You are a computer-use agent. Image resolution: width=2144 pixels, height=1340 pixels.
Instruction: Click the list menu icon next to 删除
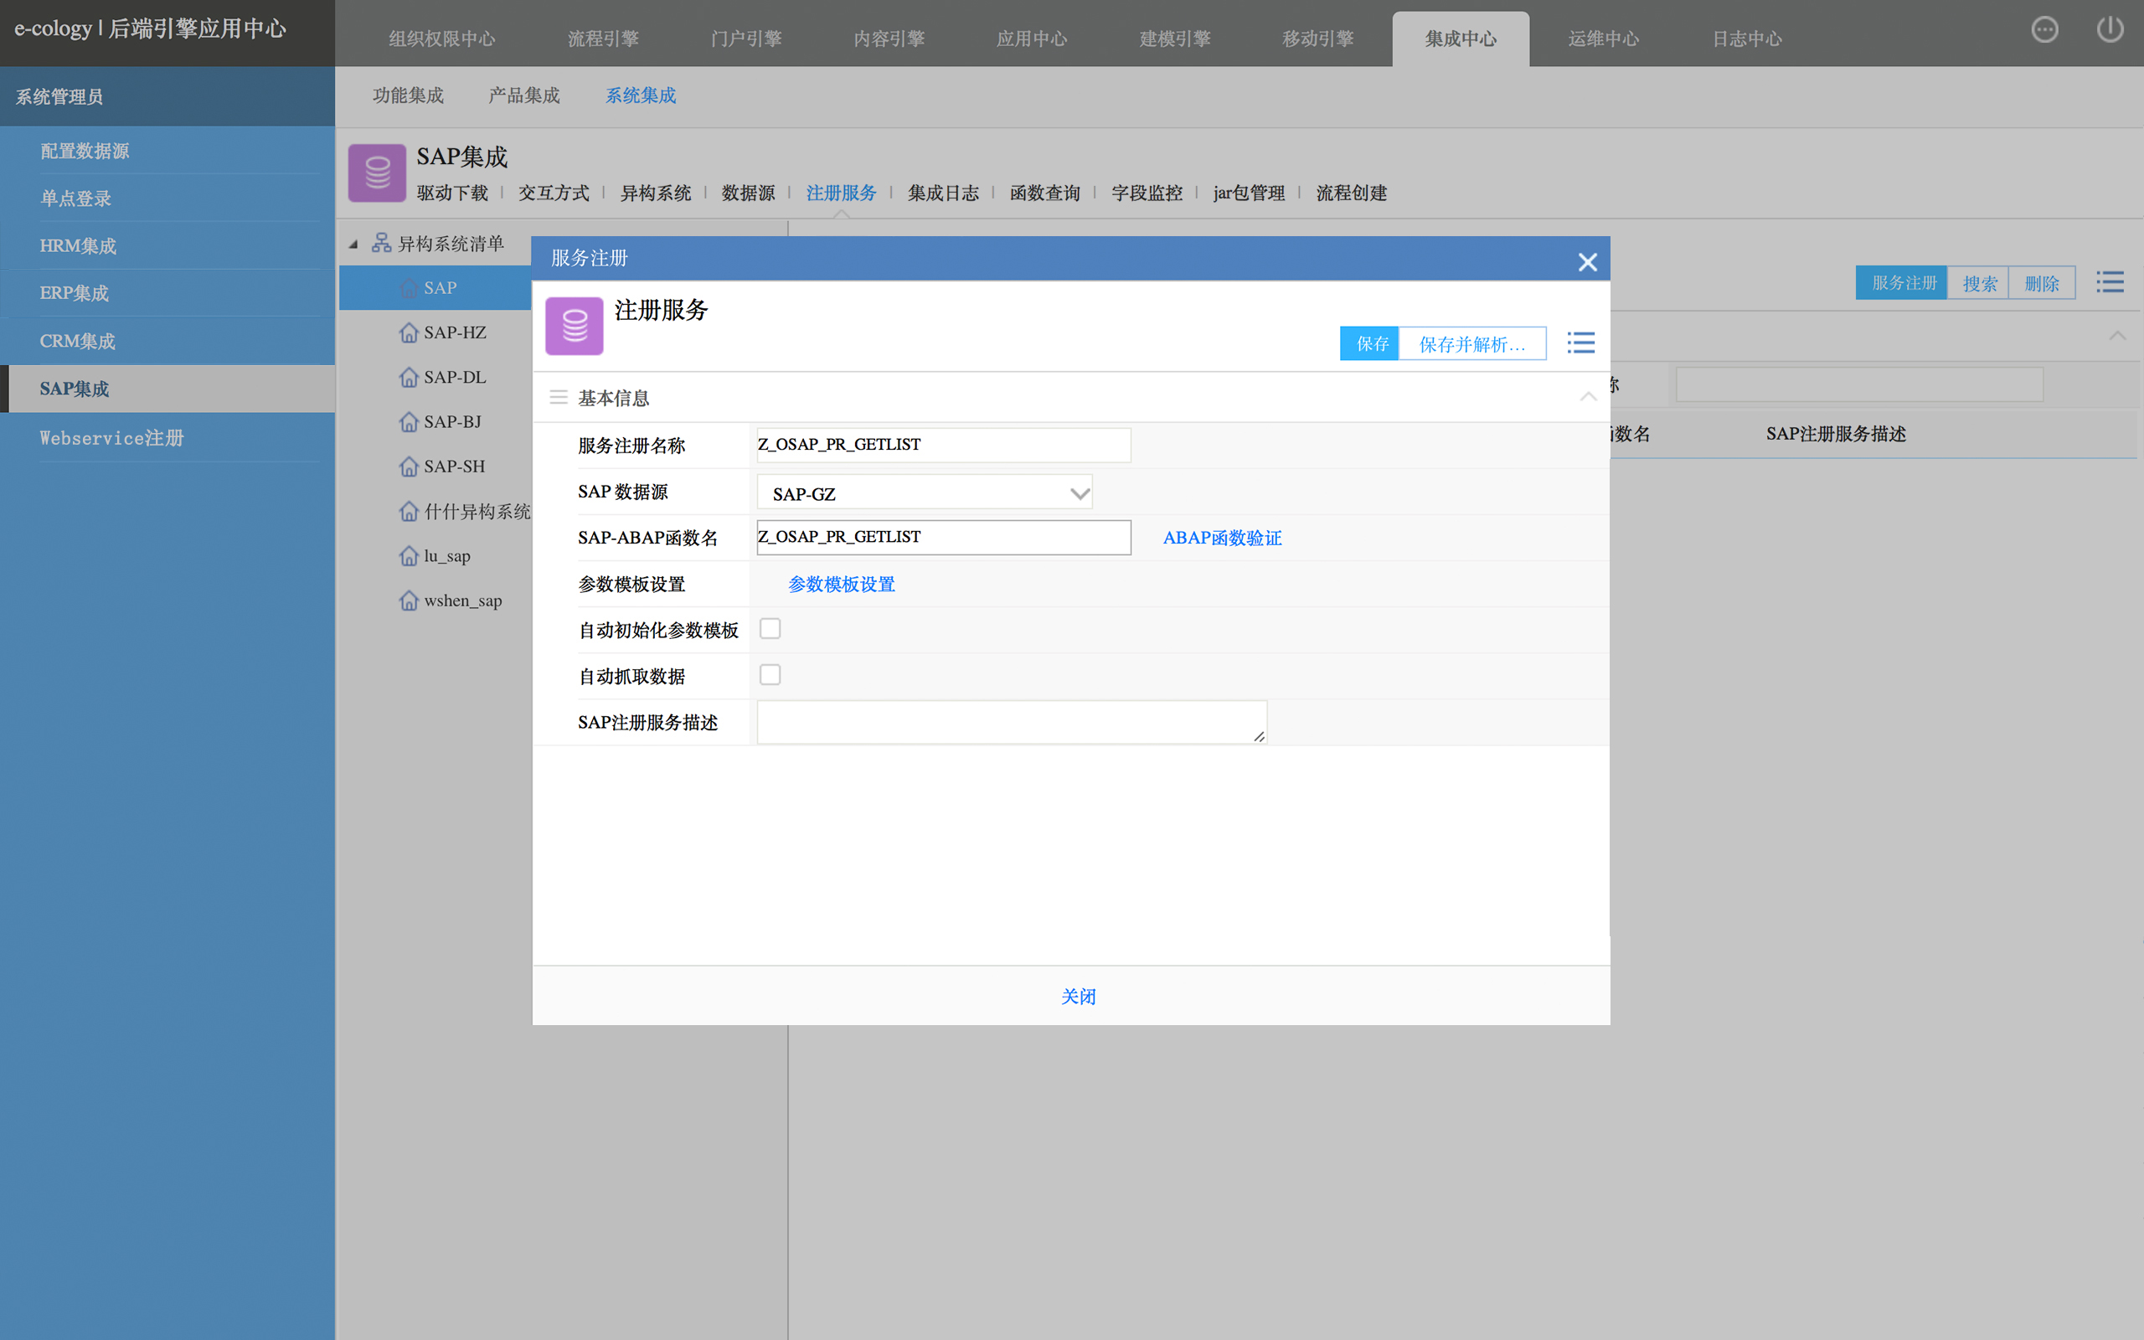point(2110,283)
